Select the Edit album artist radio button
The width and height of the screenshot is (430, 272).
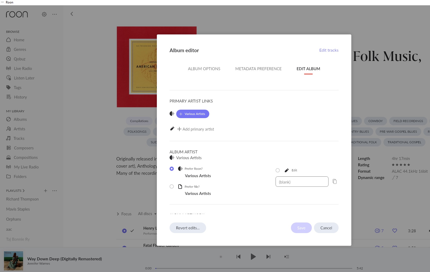pos(278,170)
